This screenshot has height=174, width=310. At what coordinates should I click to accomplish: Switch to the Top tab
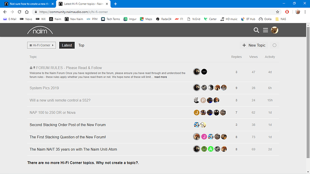(81, 45)
